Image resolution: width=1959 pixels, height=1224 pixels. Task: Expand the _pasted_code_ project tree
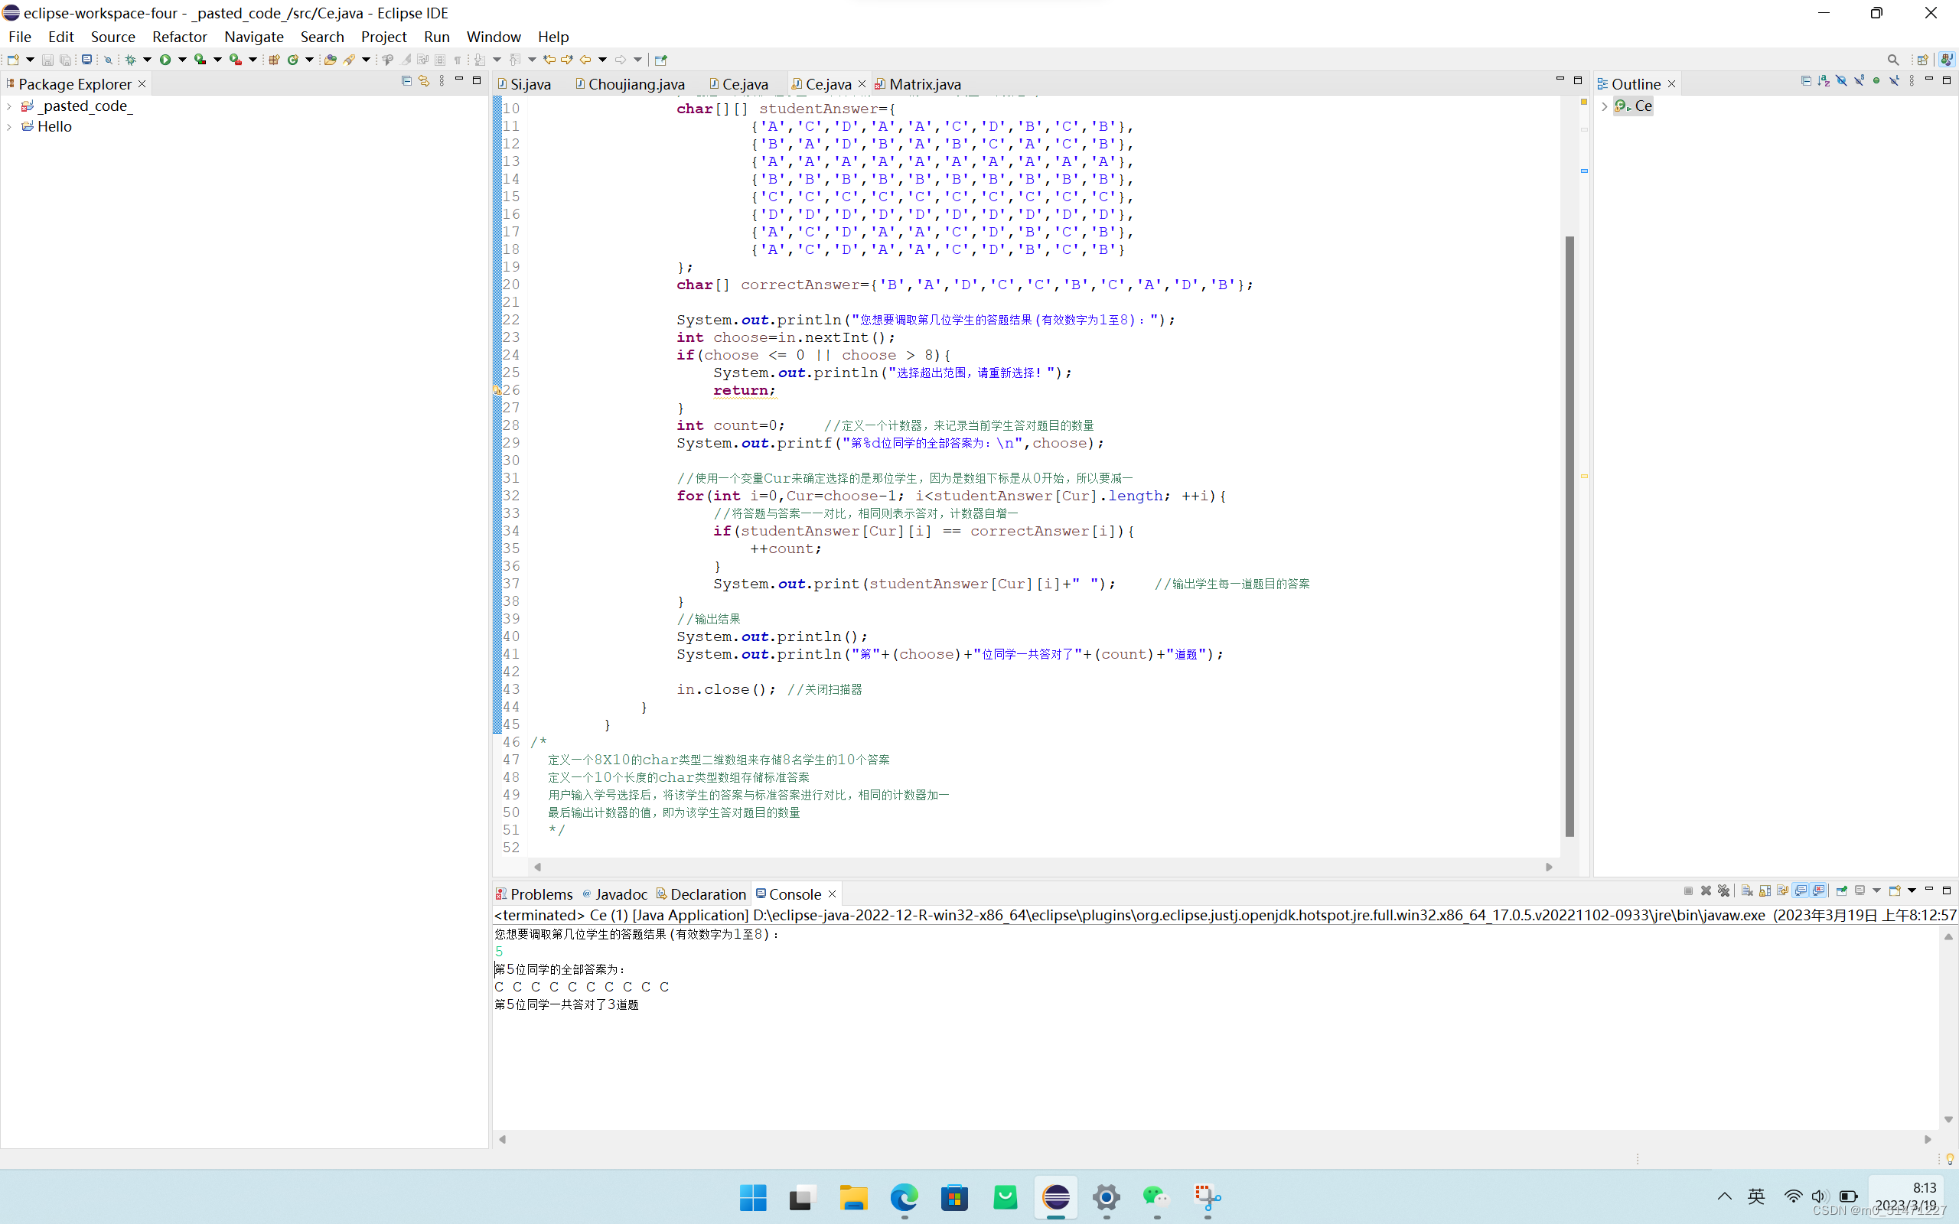[9, 106]
